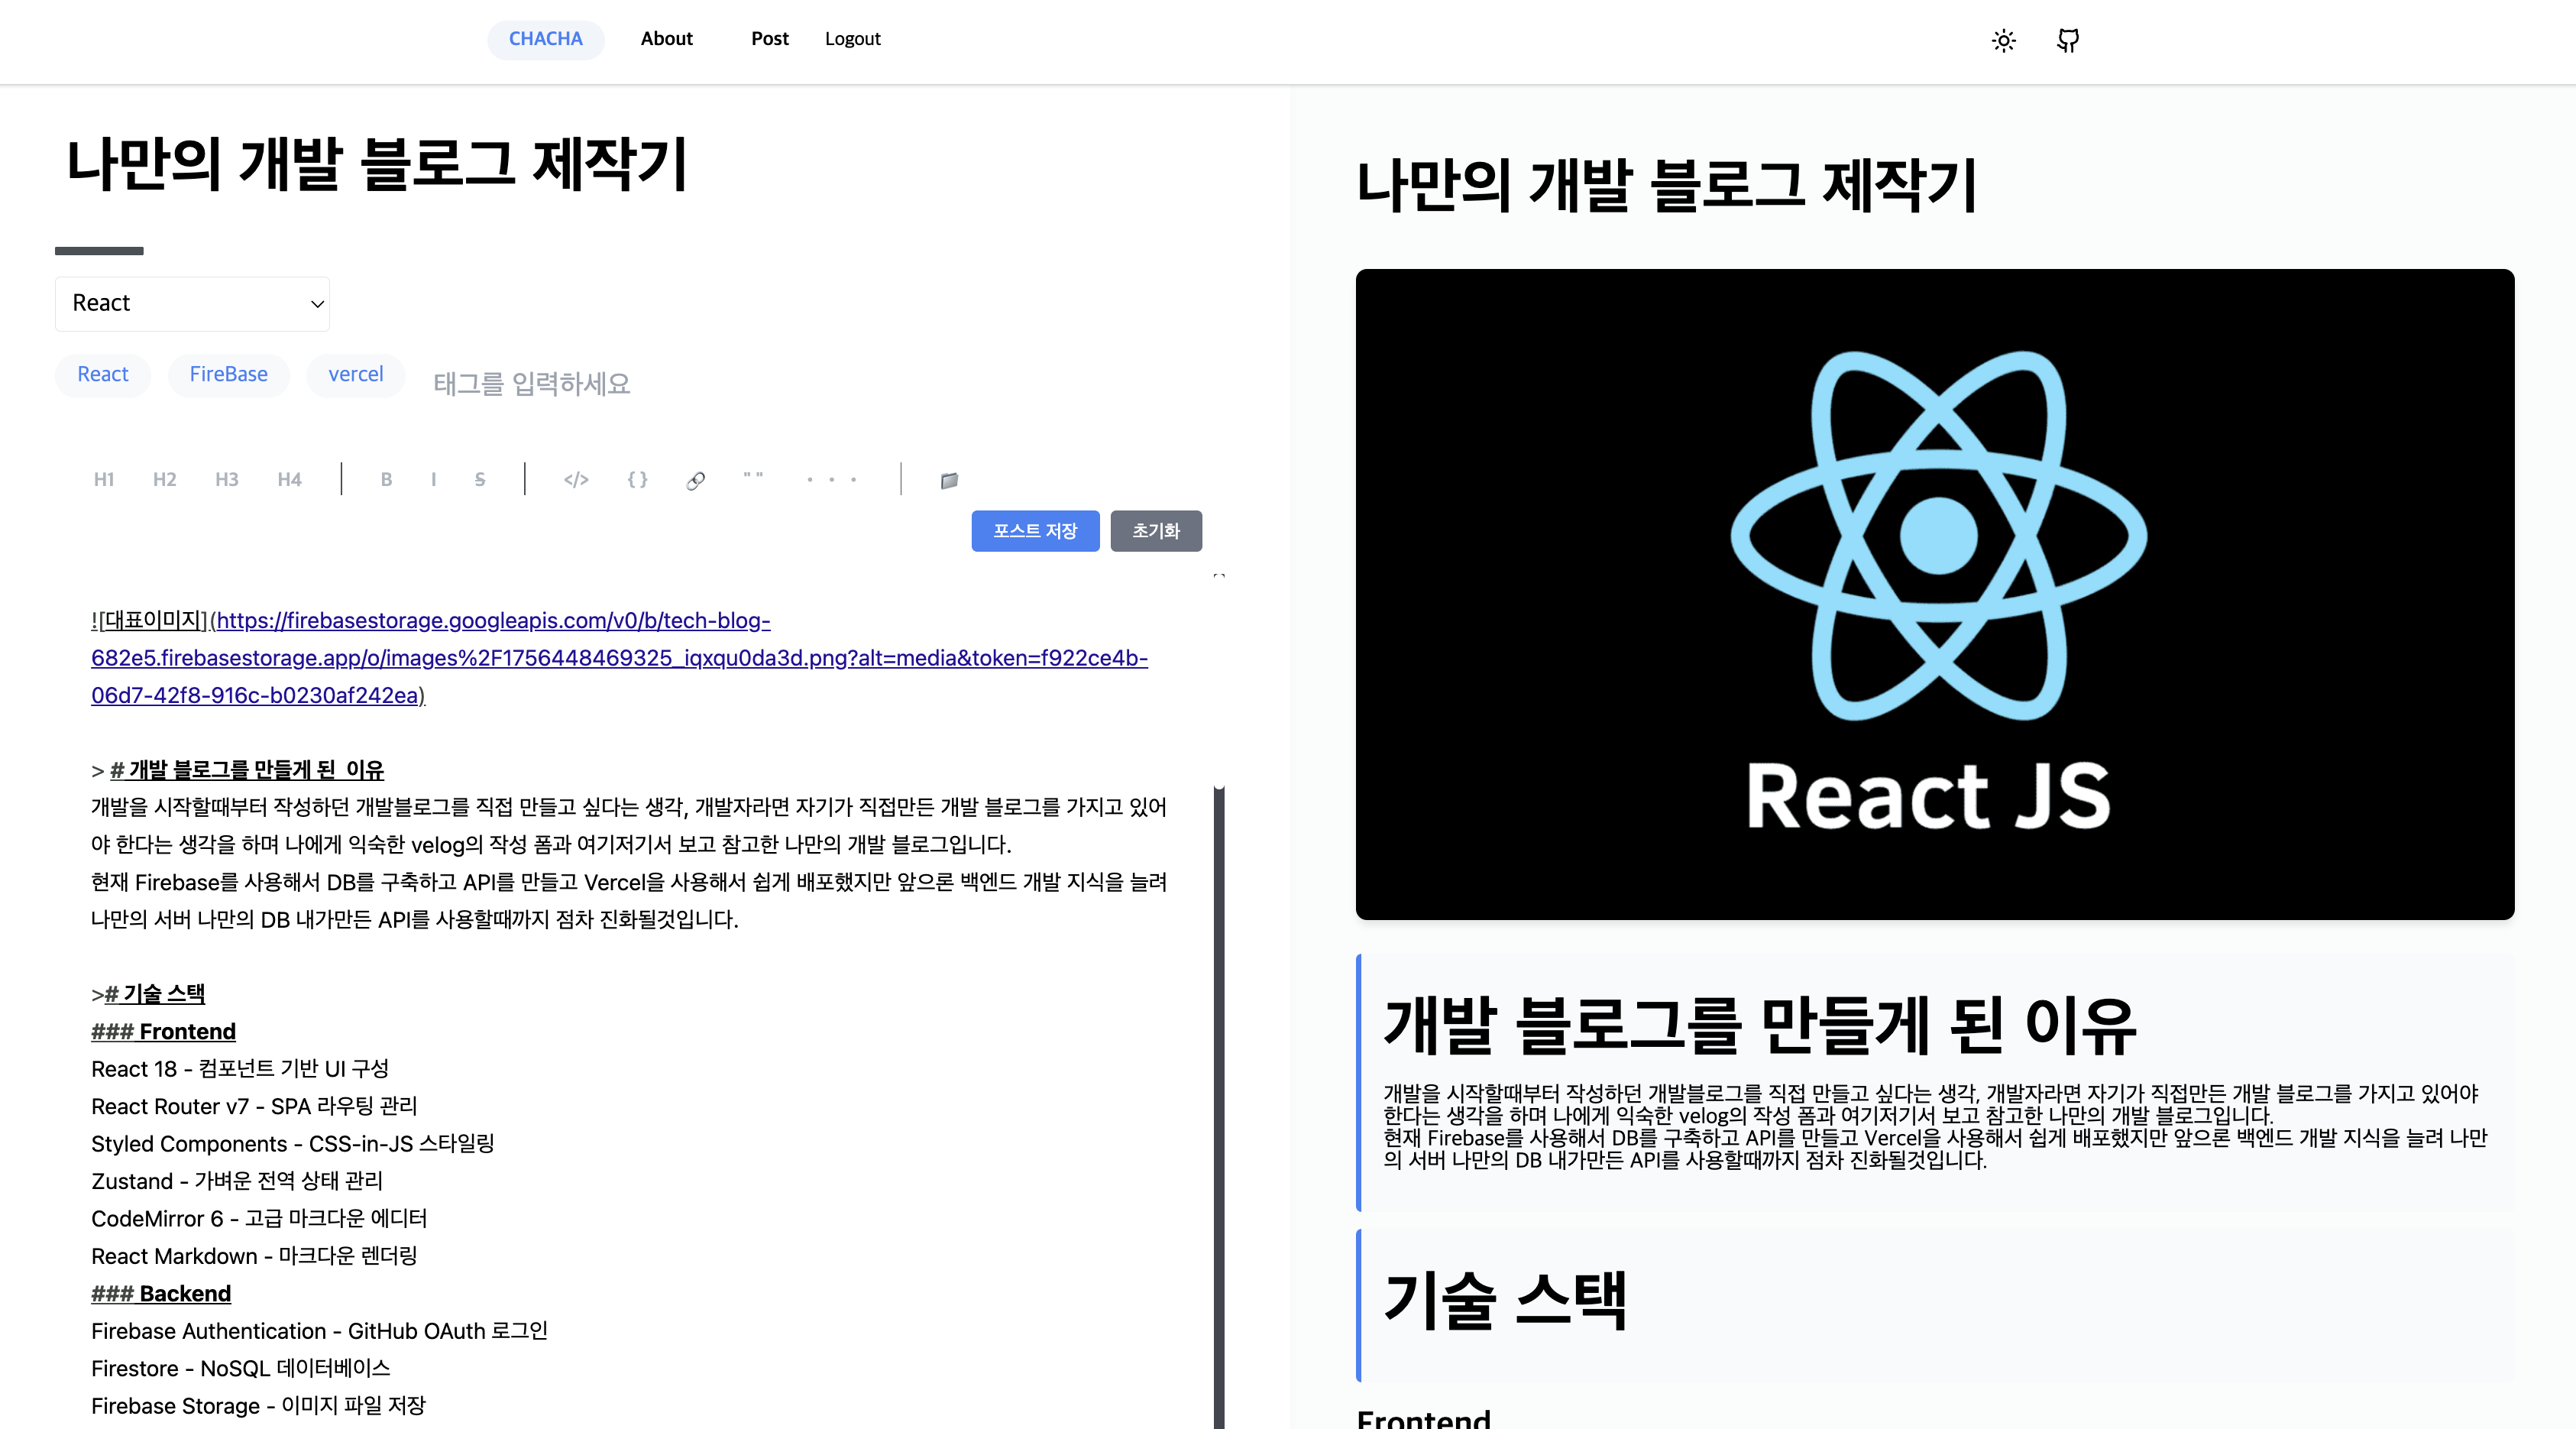Click the firebasestorage image URL link
Image resolution: width=2576 pixels, height=1429 pixels.
coord(619,658)
